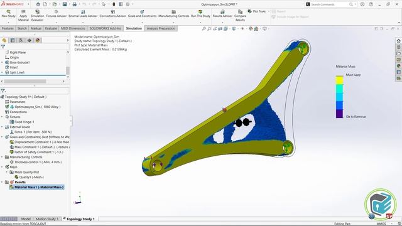
Task: Open the FeatureManager design tree tab
Action: [4, 40]
